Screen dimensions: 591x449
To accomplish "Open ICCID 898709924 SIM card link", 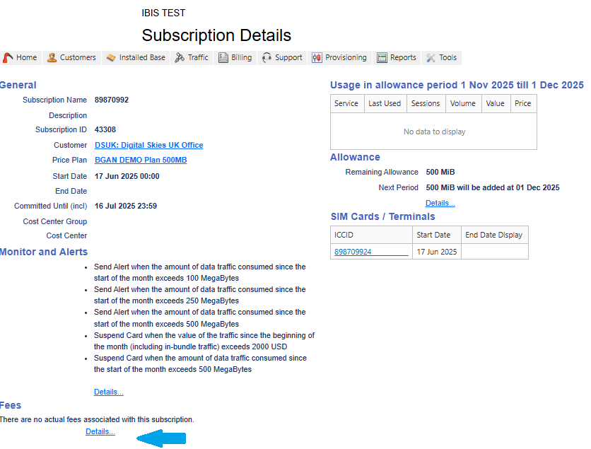I will (370, 252).
